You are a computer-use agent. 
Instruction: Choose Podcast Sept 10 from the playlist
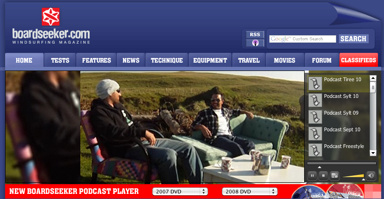coord(342,130)
